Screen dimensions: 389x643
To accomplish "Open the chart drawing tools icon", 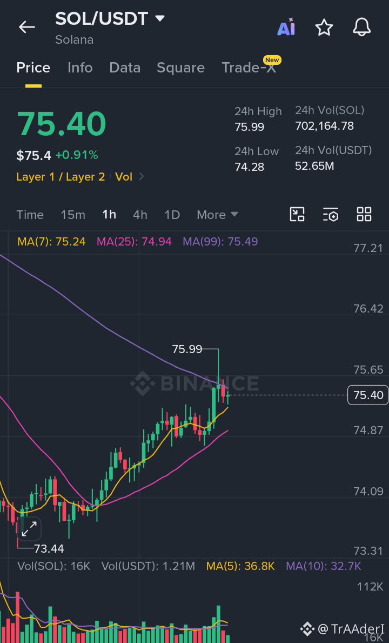I will (x=297, y=215).
